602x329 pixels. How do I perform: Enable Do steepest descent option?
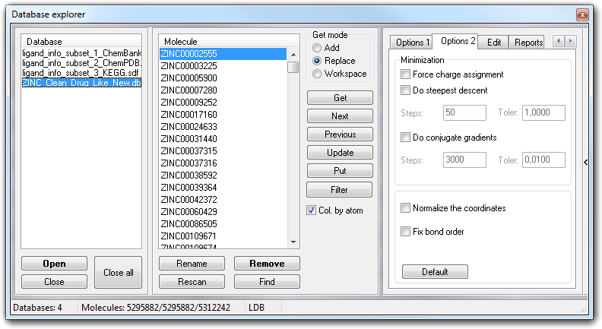[406, 90]
